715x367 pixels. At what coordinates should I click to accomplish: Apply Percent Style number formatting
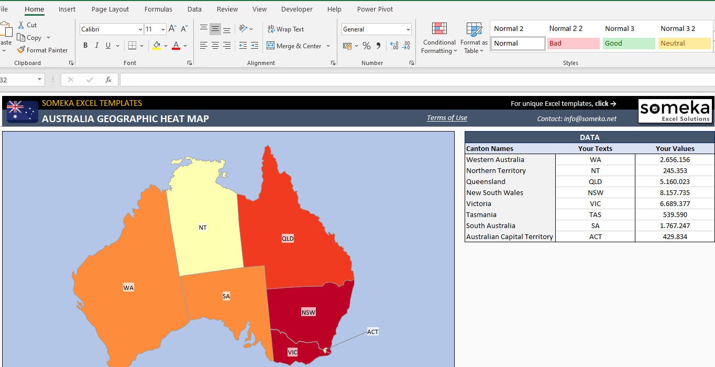[366, 46]
